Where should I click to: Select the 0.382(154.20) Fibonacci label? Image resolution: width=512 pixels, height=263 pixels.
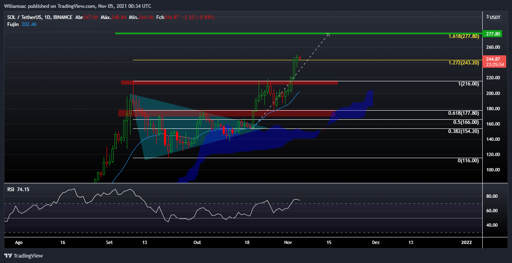coord(464,131)
